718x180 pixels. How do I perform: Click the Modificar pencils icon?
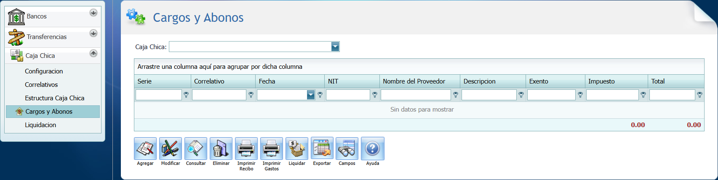pos(171,149)
